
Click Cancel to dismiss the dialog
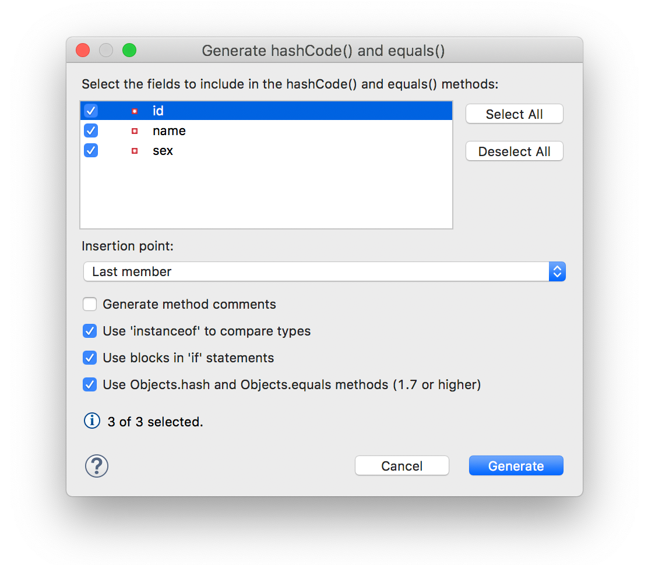(402, 465)
